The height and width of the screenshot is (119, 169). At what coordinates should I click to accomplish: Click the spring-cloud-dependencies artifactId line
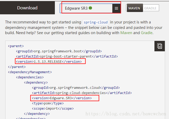[x=82, y=93]
